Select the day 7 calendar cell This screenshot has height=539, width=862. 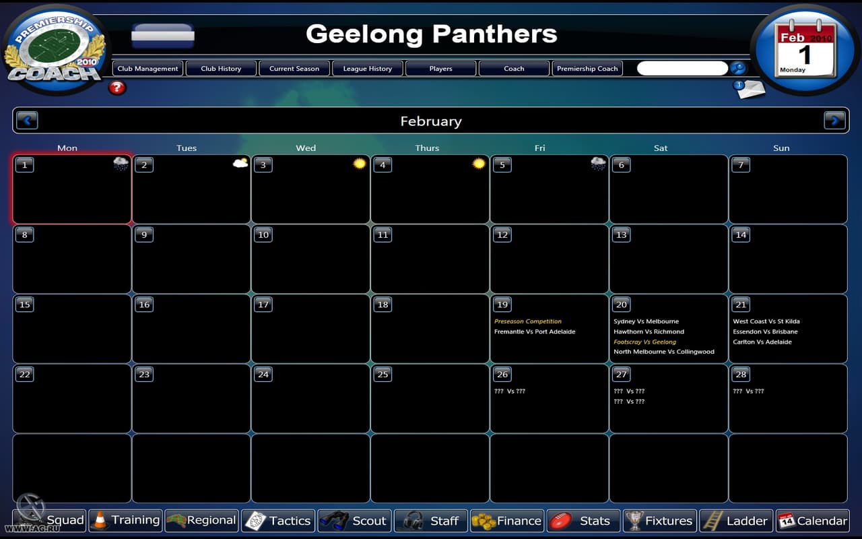coord(788,189)
